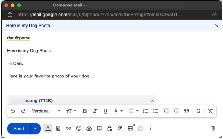
Task: Toggle underline formatting
Action: [x=105, y=111]
